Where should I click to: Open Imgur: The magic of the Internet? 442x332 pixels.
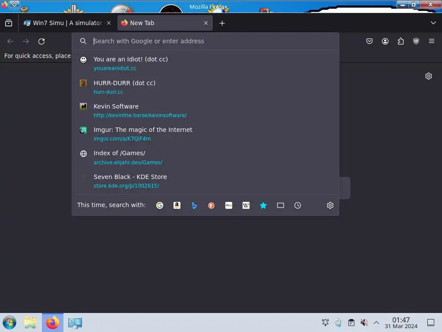point(205,134)
